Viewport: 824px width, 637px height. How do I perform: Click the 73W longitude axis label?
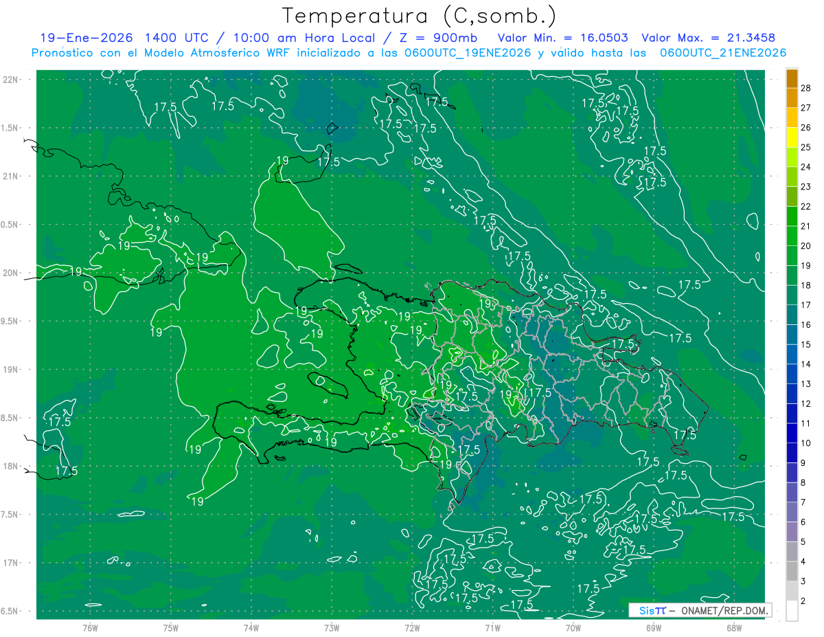(x=332, y=627)
